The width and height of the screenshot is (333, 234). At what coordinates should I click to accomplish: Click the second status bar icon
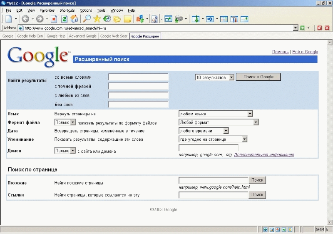272,229
